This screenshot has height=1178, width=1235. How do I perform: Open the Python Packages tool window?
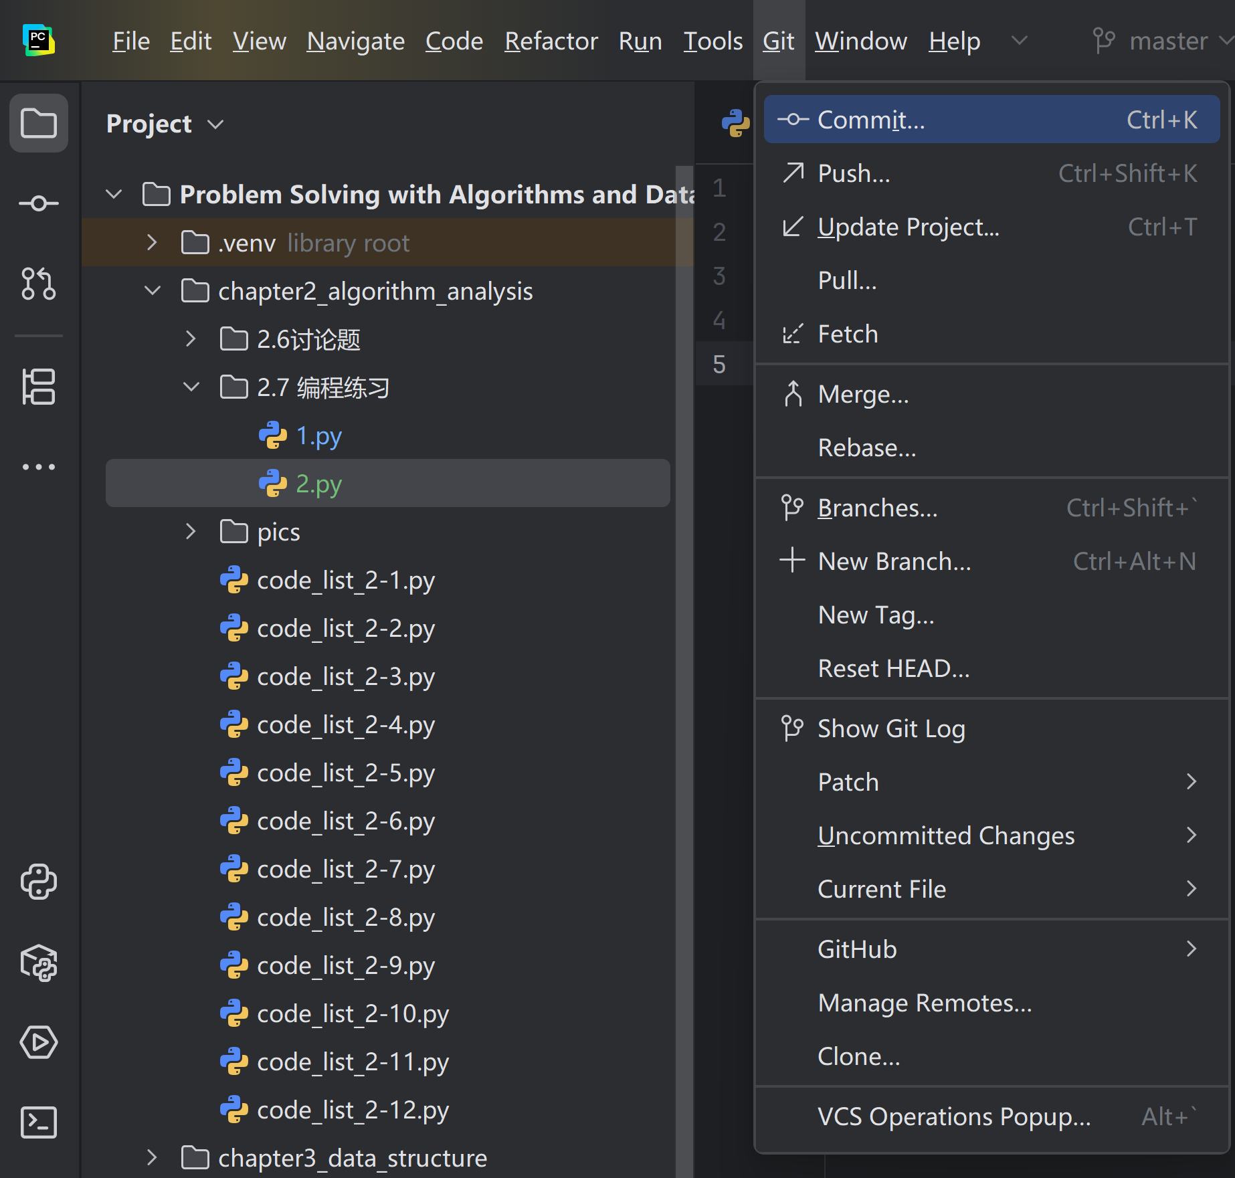[x=38, y=962]
